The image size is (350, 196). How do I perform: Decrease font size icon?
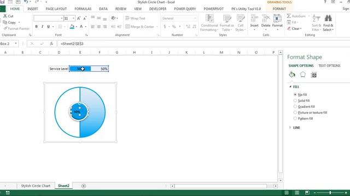85,18
